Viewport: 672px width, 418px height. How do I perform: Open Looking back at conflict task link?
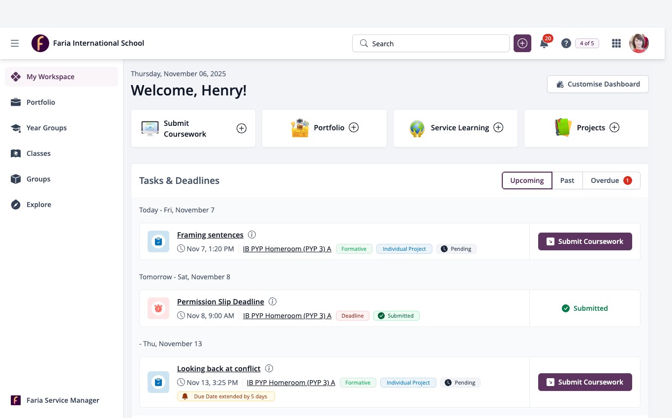tap(219, 368)
